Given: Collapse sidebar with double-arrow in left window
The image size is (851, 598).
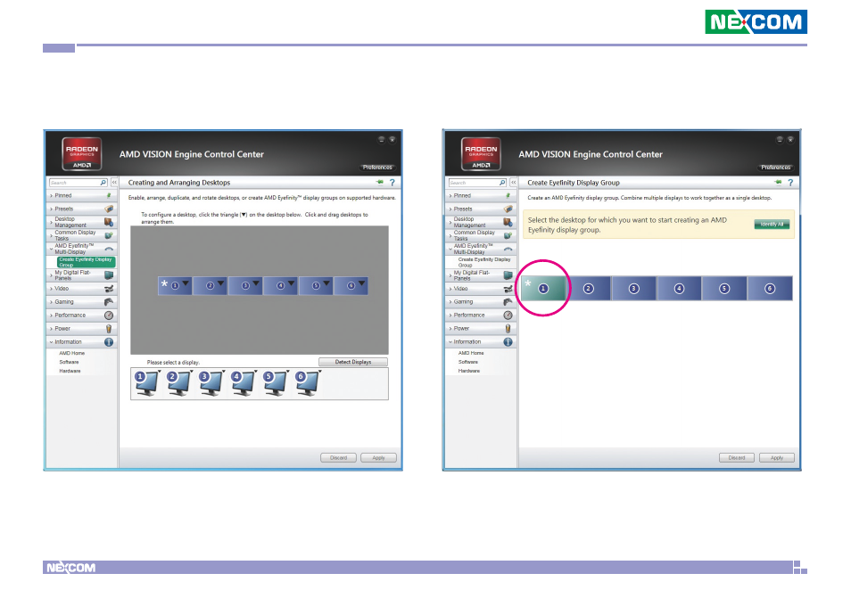Looking at the screenshot, I should point(114,183).
